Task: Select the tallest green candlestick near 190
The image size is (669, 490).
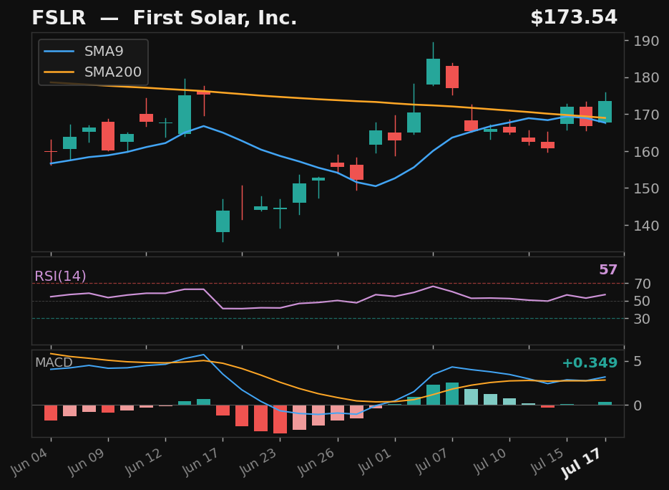Action: tap(433, 72)
